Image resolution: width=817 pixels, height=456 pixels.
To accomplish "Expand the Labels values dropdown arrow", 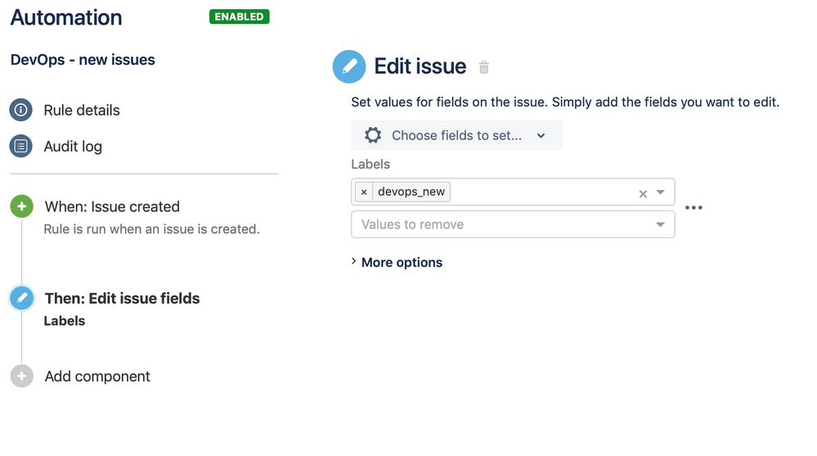I will coord(660,192).
